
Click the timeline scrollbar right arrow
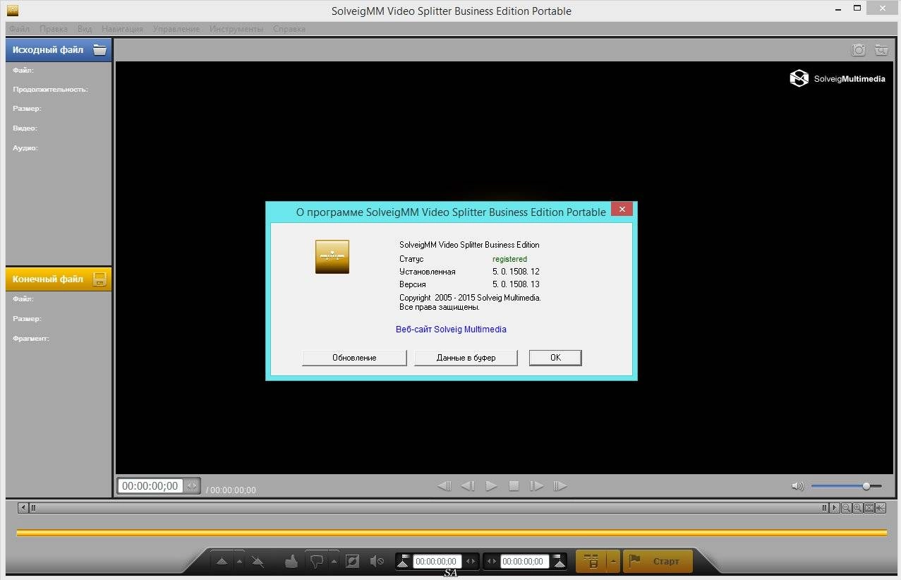835,508
